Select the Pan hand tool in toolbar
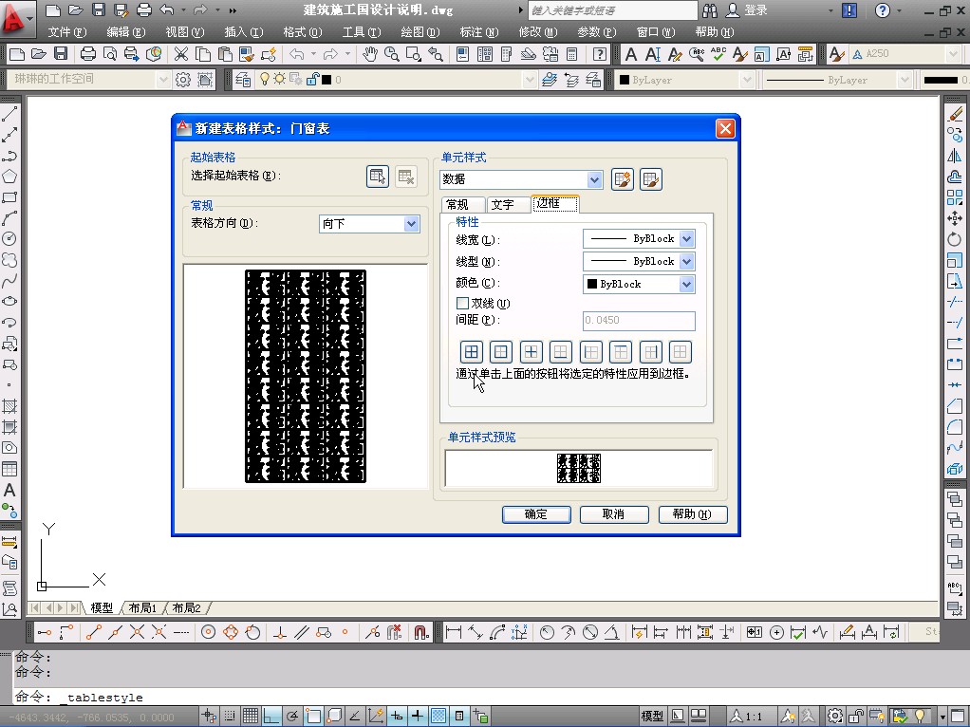The image size is (970, 727). coord(370,54)
